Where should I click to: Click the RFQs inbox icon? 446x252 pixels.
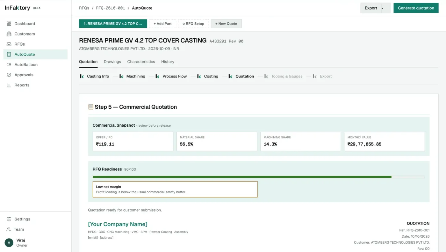(9, 44)
